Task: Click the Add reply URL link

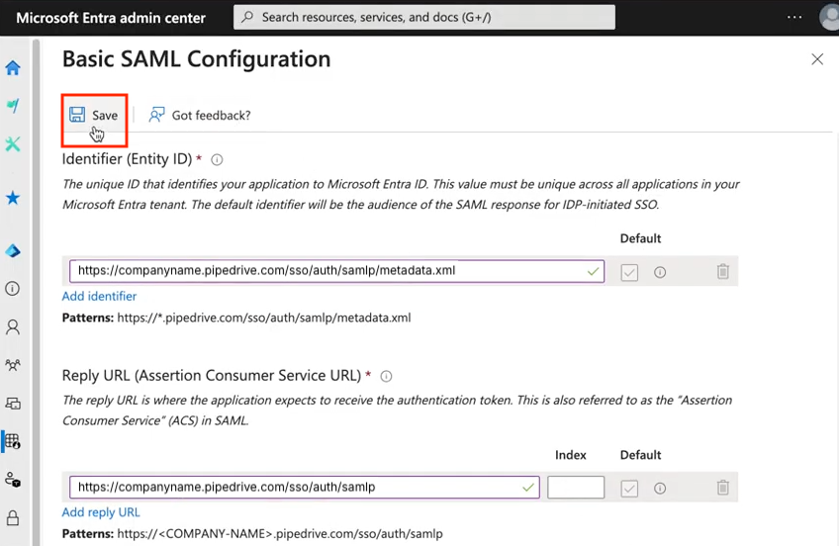Action: click(x=101, y=512)
